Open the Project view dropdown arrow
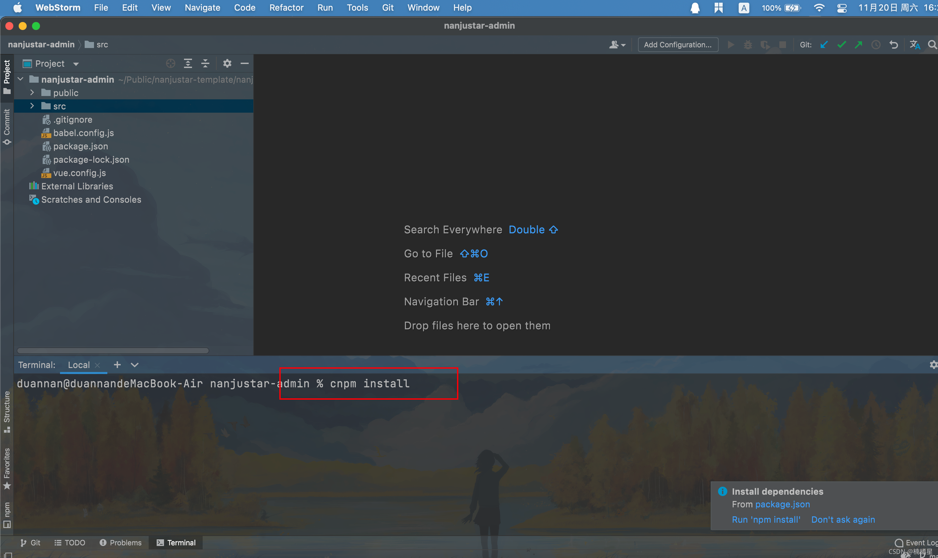The image size is (938, 558). point(76,64)
